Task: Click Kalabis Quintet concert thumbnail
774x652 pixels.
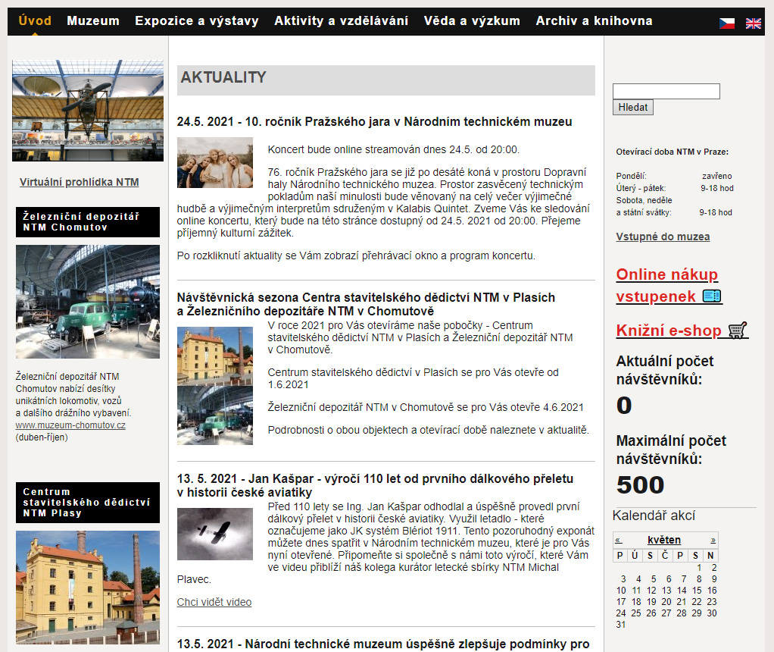Action: [215, 163]
